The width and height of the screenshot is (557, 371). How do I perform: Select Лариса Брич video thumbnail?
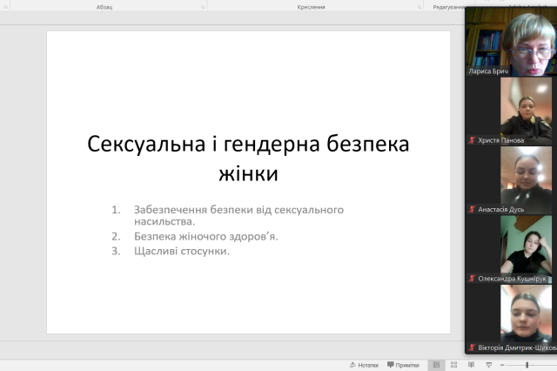[511, 41]
